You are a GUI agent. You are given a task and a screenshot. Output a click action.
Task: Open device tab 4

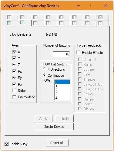tap(51, 23)
